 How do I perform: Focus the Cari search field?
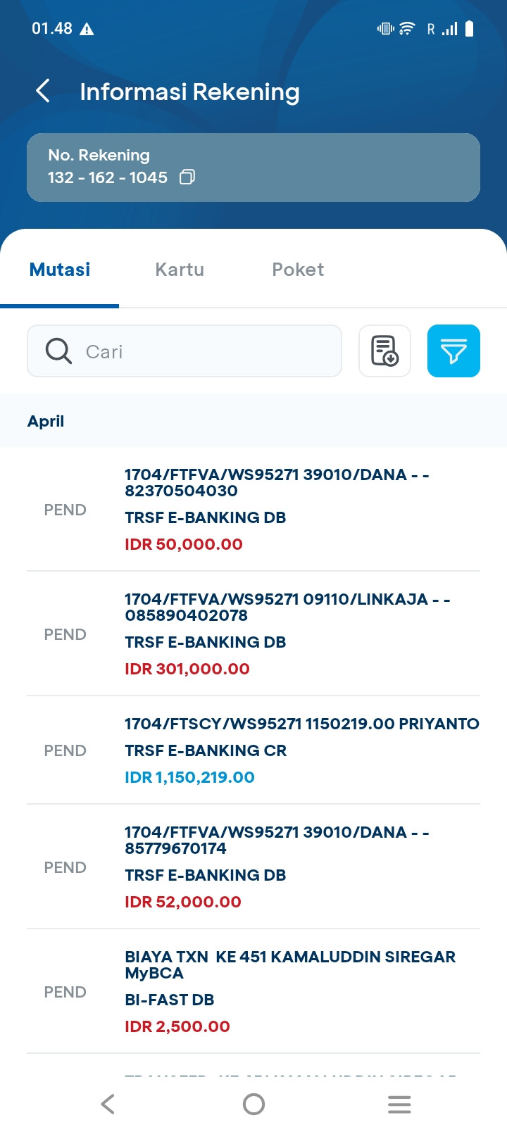click(x=184, y=351)
